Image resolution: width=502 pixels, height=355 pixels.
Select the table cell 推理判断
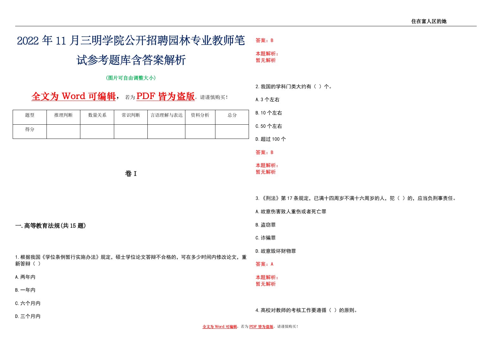click(63, 117)
